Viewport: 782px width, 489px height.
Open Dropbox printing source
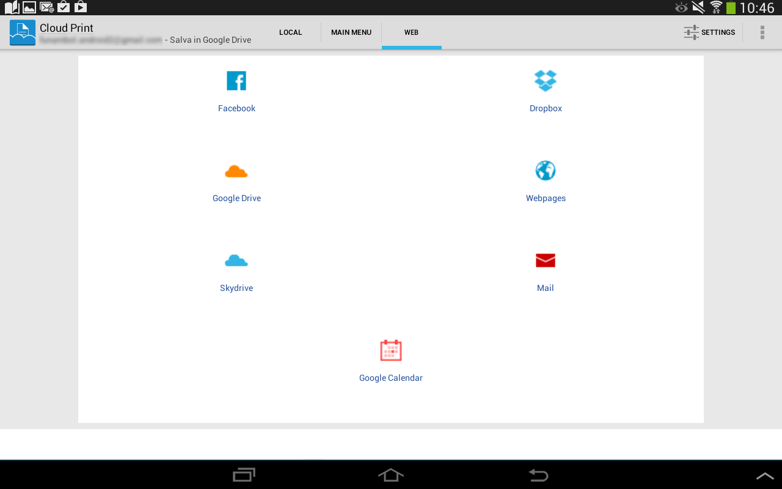(546, 92)
